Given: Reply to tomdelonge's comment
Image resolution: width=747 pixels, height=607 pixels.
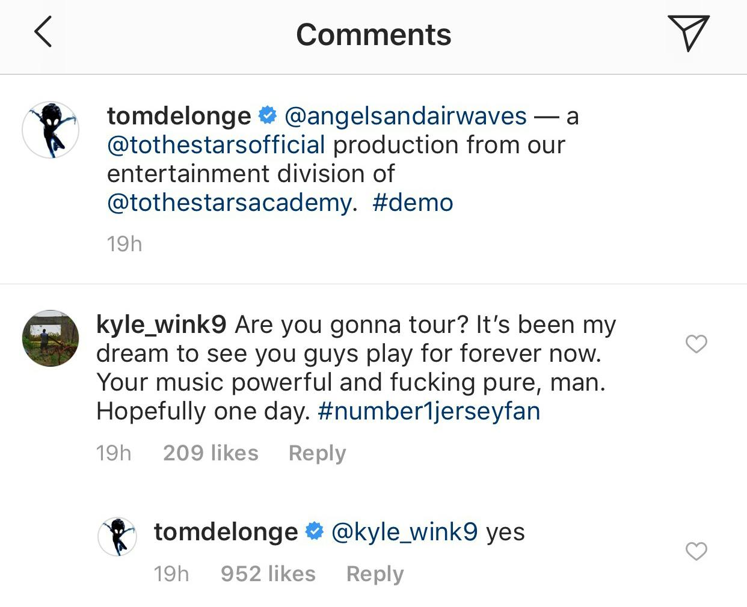Looking at the screenshot, I should (374, 573).
